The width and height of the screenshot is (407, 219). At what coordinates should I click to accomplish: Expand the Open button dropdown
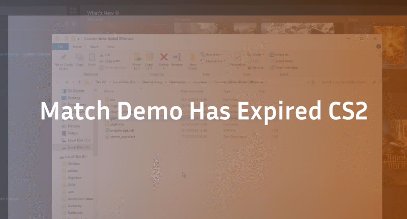click(x=264, y=55)
